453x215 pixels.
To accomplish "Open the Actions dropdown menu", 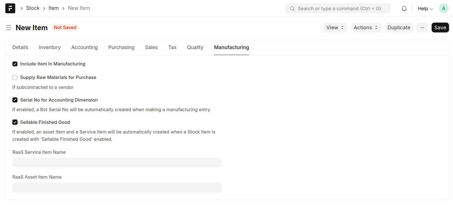I will point(366,28).
